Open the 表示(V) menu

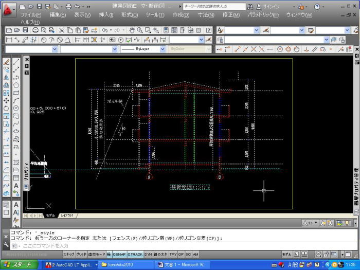(x=82, y=15)
